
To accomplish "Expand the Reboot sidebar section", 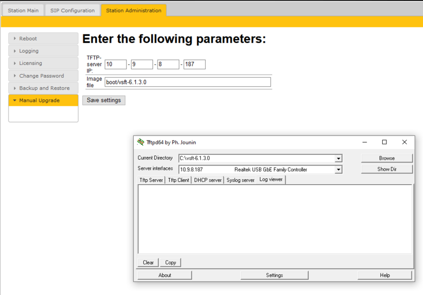I will [43, 39].
